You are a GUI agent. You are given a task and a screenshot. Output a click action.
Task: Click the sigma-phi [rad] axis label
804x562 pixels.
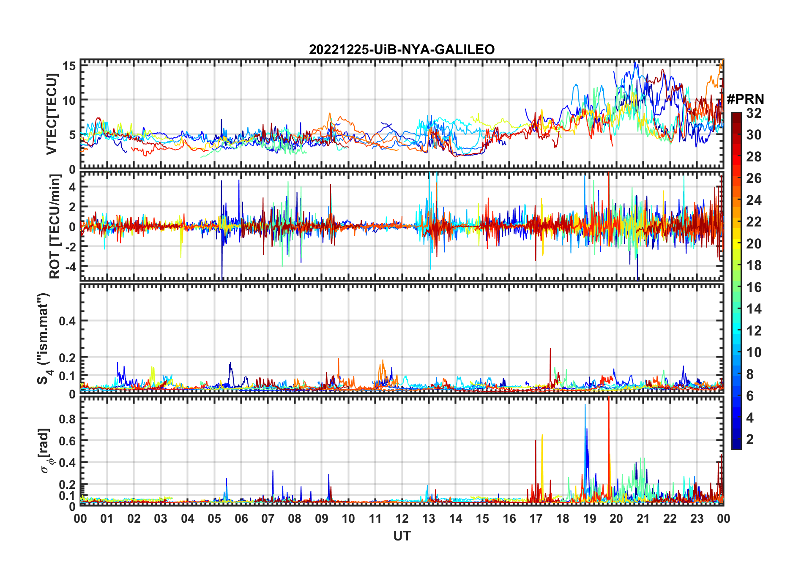[45, 451]
